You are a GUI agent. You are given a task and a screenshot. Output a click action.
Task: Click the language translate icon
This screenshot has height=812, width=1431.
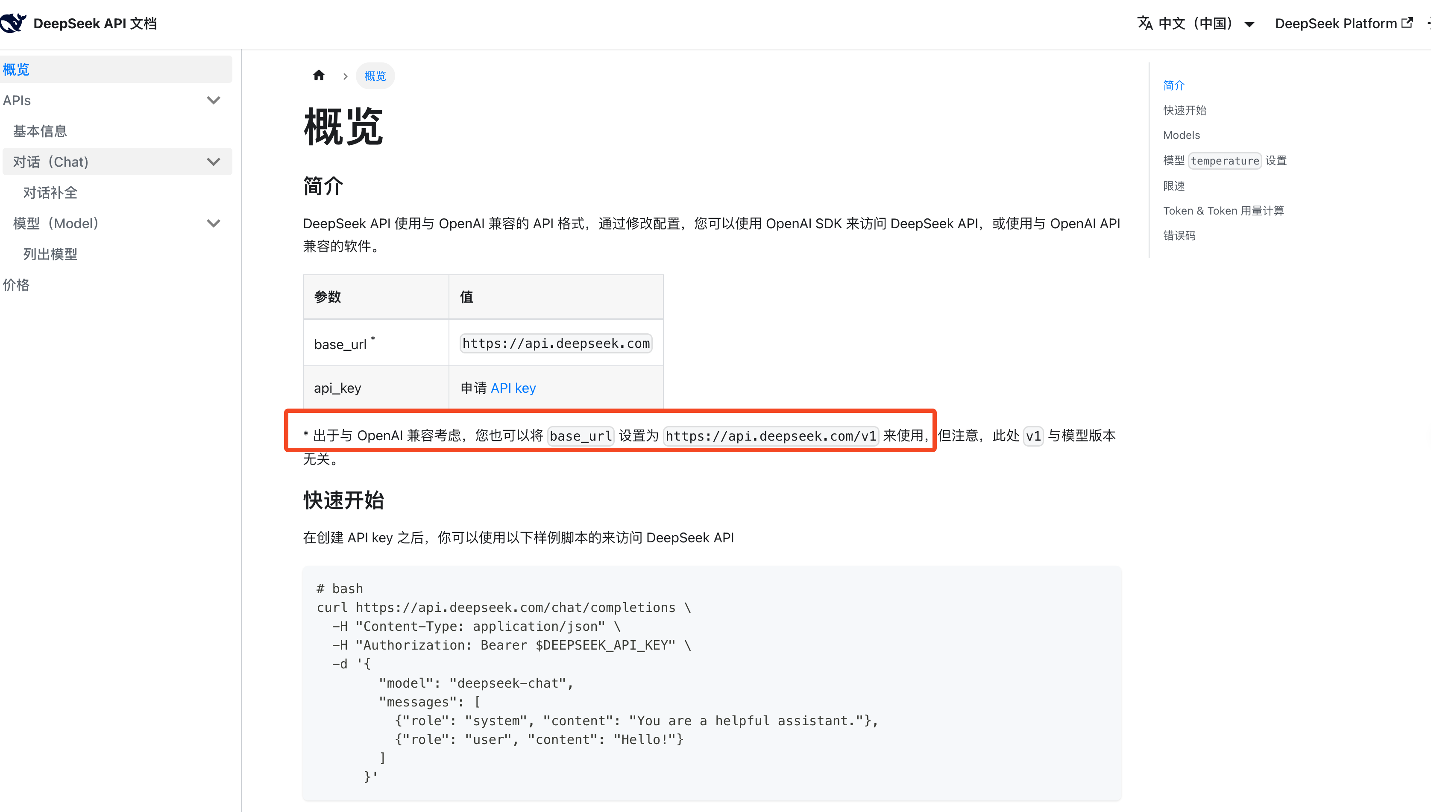pos(1144,24)
